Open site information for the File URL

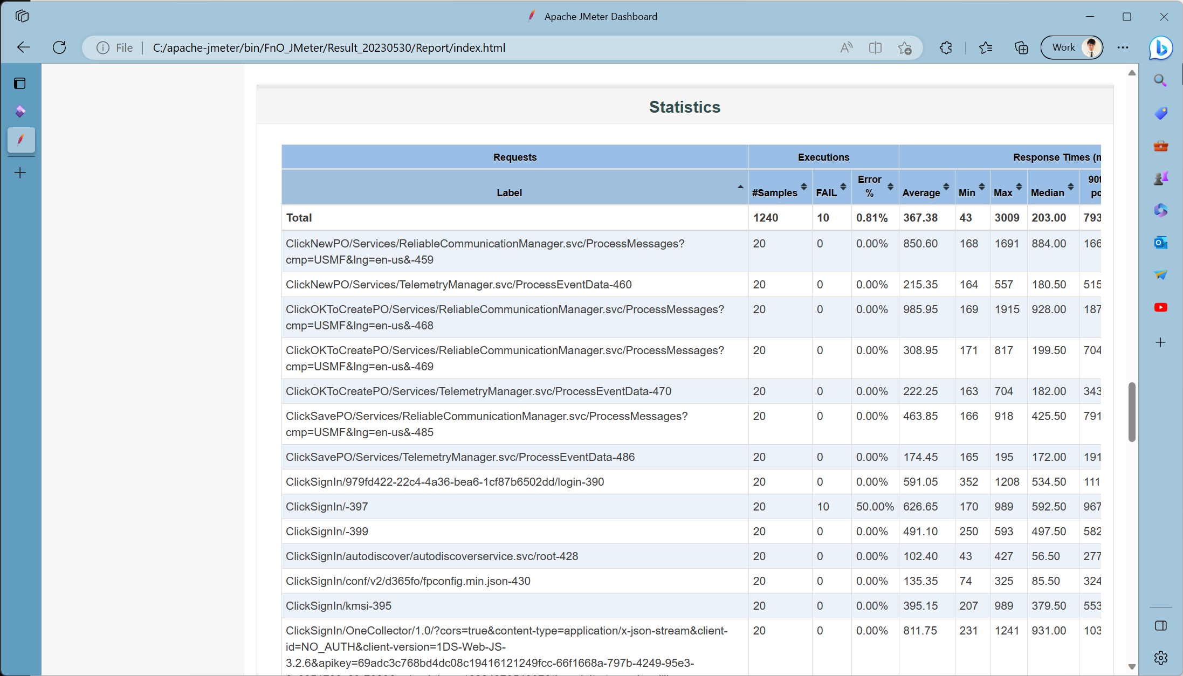click(x=103, y=47)
